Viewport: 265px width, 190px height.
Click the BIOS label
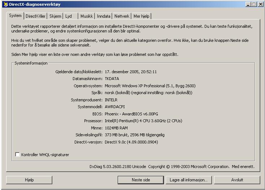pos(97,114)
